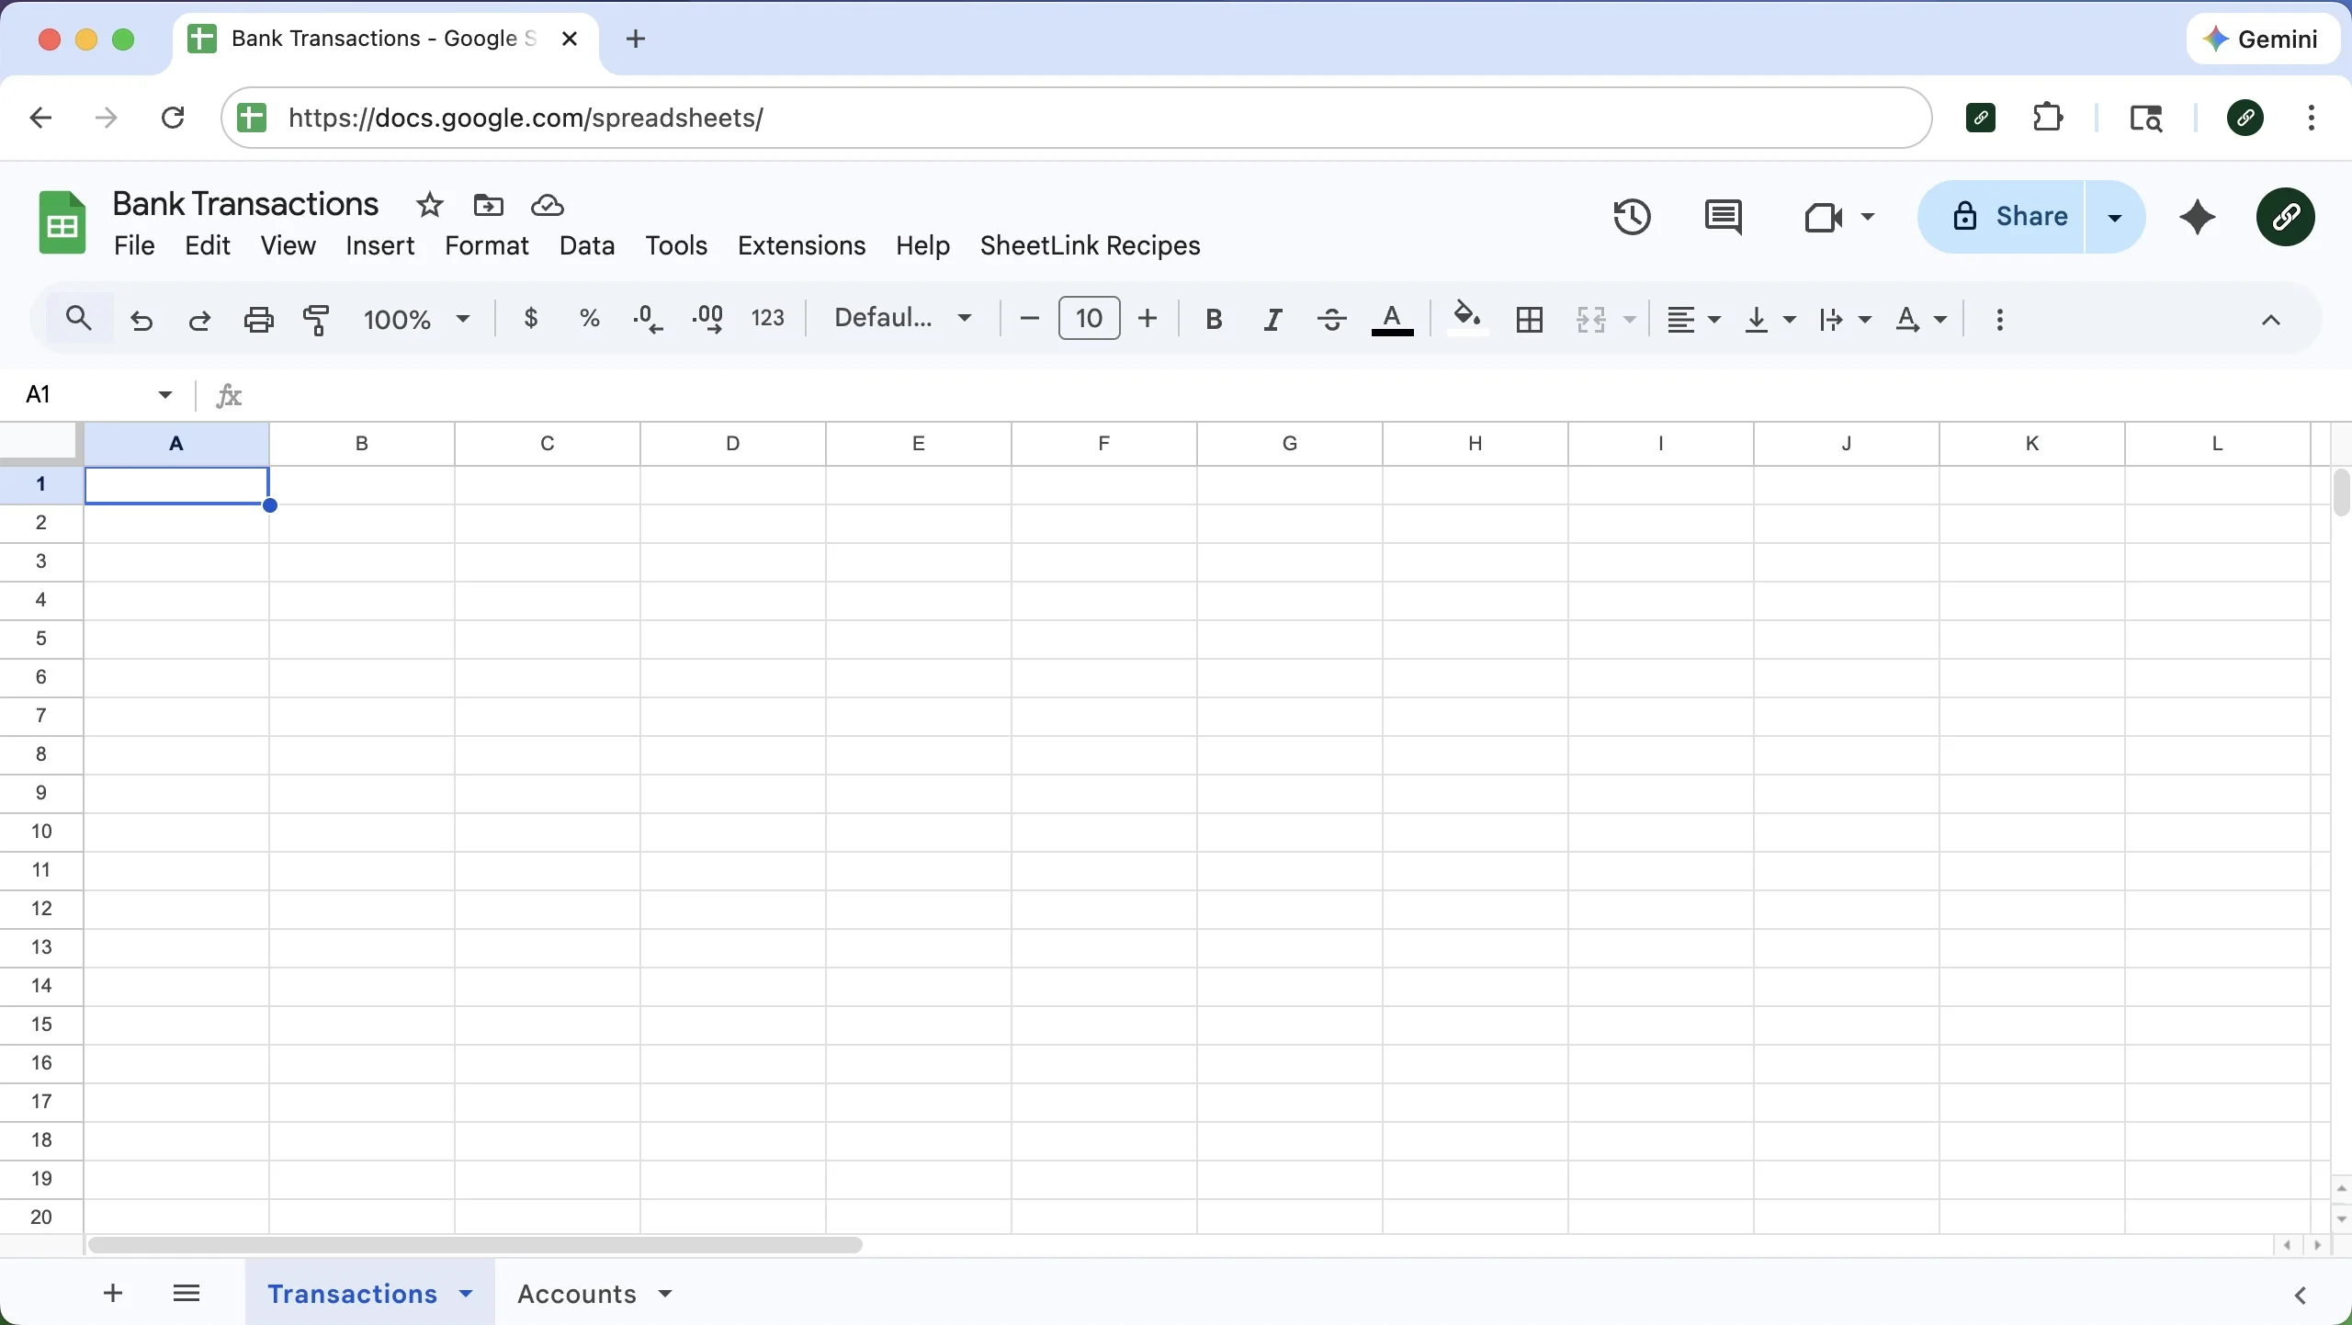The height and width of the screenshot is (1325, 2352).
Task: Open the Transactions sheet tab arrow
Action: [x=467, y=1294]
